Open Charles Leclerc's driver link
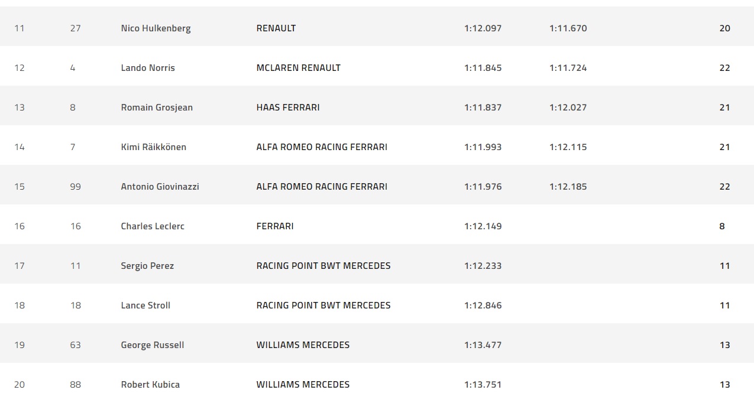This screenshot has height=403, width=754. [153, 226]
